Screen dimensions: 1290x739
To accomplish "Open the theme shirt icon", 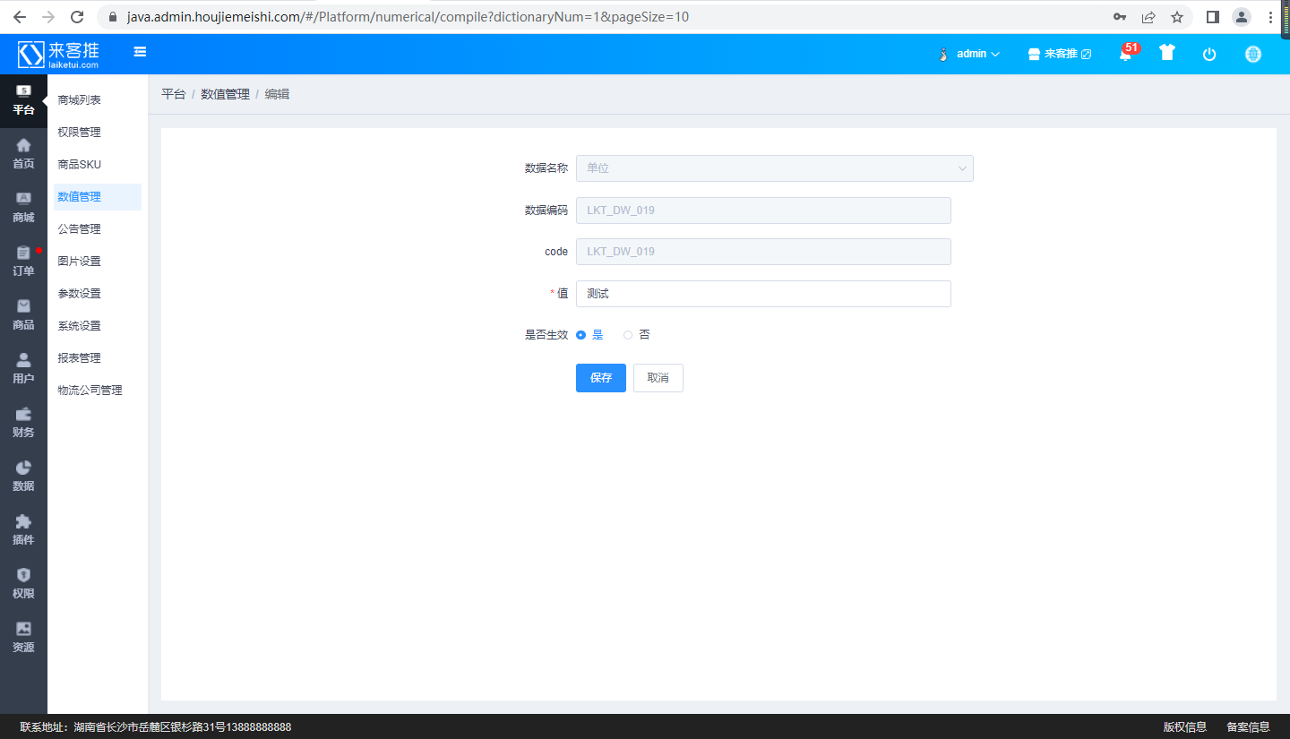I will [x=1166, y=53].
